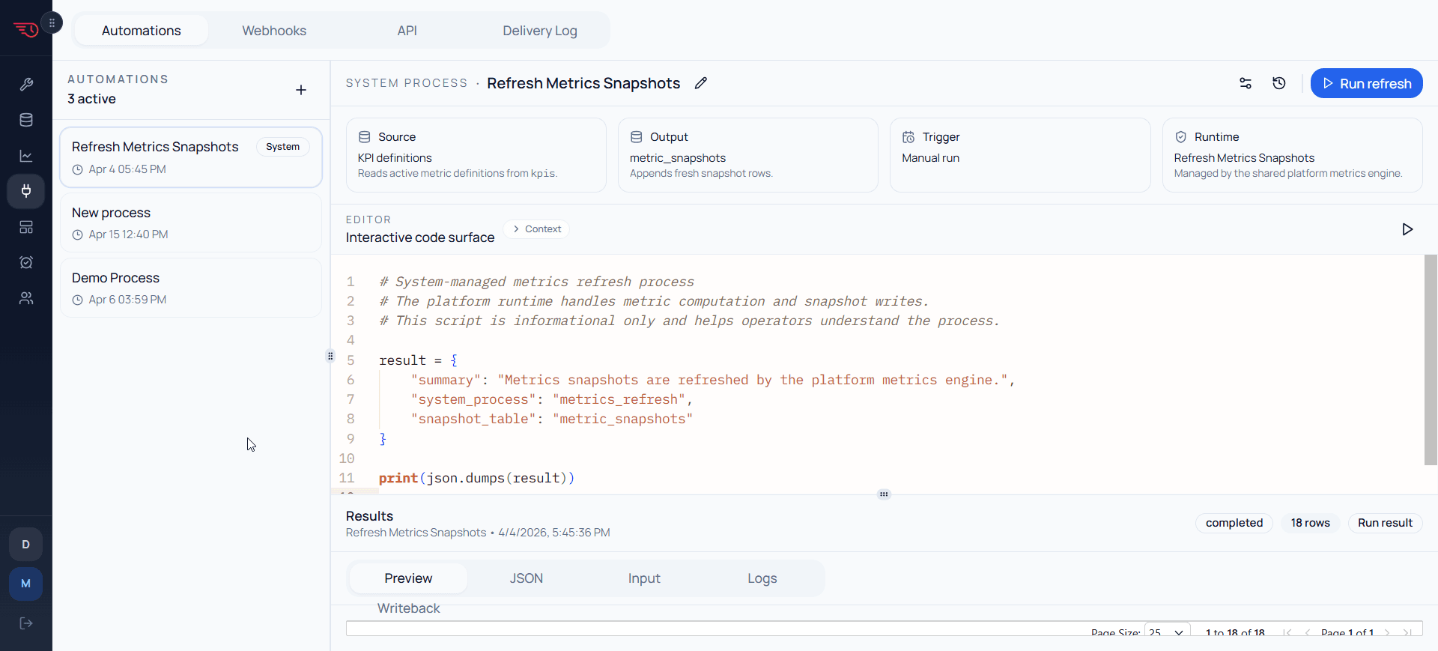
Task: Open the layout dashboard sidebar icon
Action: pos(26,227)
